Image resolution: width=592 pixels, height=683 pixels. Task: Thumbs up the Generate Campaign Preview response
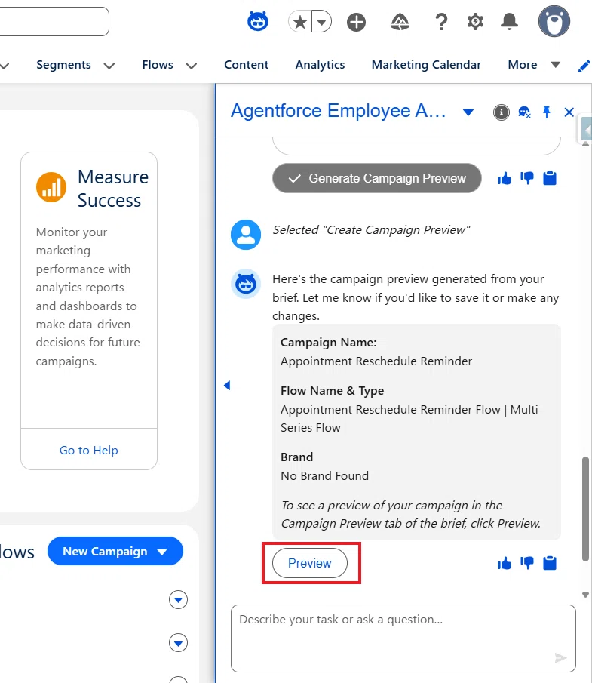pyautogui.click(x=504, y=178)
